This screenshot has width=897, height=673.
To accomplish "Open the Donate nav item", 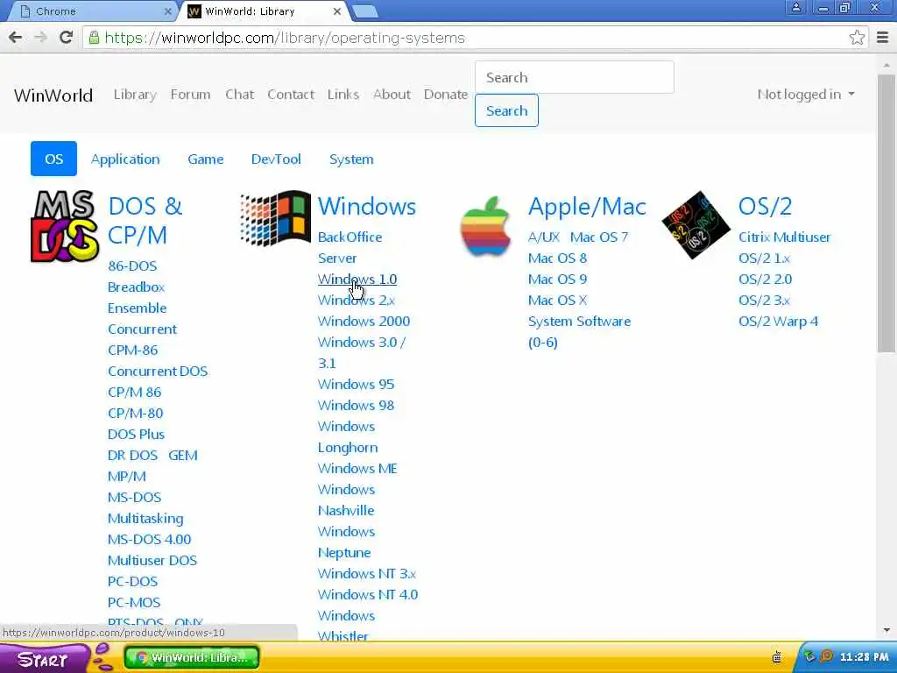I will tap(446, 95).
